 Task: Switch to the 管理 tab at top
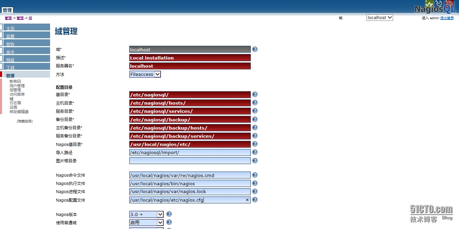click(x=7, y=10)
